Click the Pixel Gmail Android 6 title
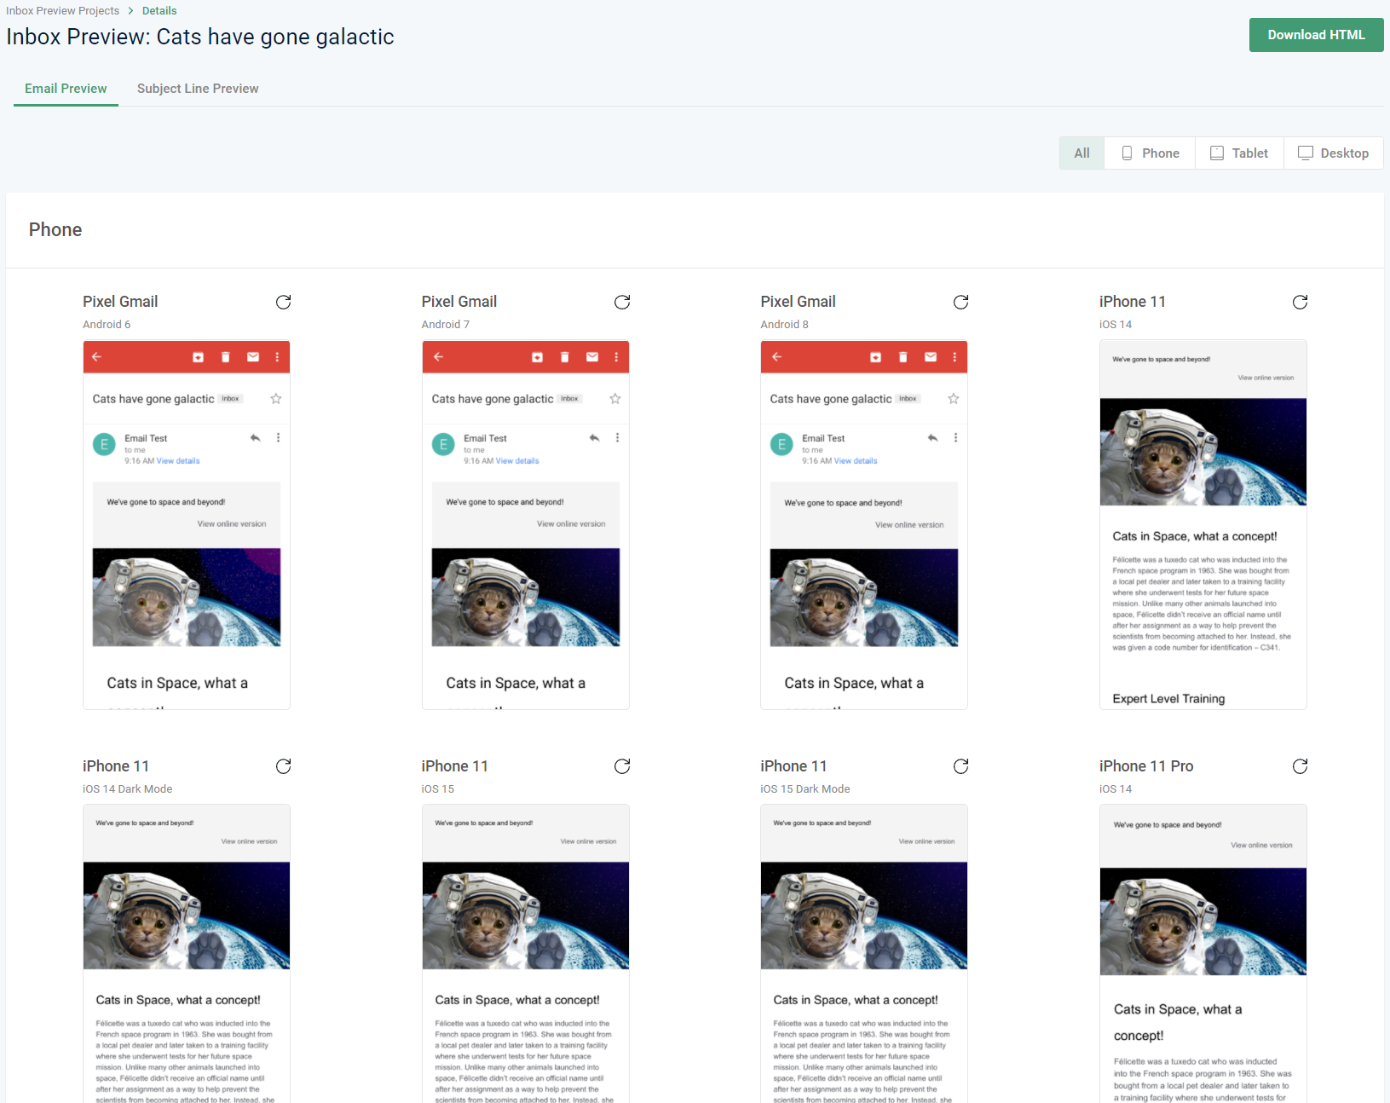The width and height of the screenshot is (1390, 1103). [120, 302]
